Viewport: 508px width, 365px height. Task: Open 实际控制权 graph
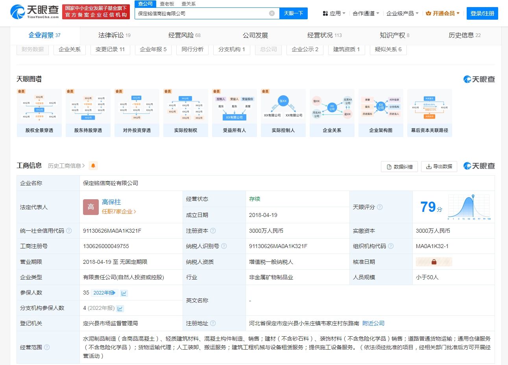186,113
